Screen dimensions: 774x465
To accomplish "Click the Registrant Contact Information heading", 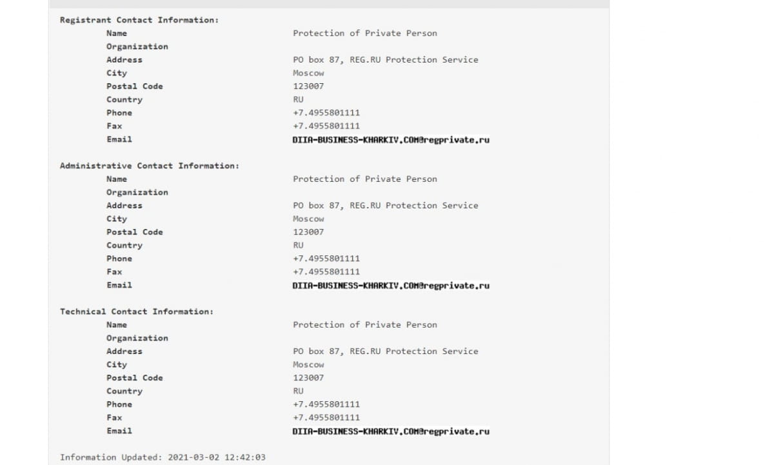I will click(x=139, y=20).
